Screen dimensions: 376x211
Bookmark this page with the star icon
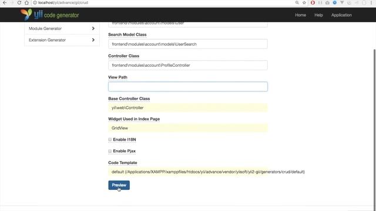(304, 2)
